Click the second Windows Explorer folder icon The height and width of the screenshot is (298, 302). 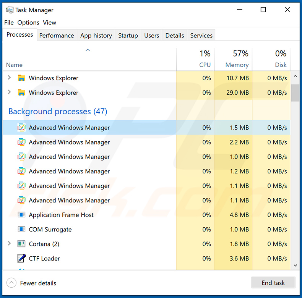(21, 92)
